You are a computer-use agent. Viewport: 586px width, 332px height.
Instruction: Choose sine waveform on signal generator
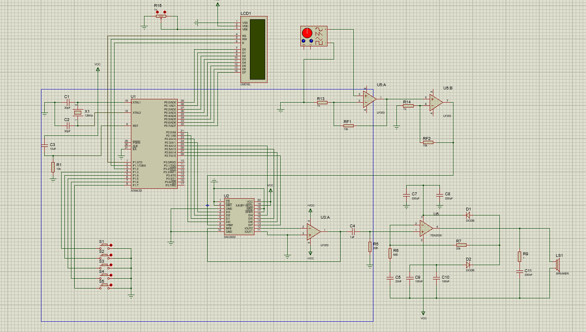(318, 30)
